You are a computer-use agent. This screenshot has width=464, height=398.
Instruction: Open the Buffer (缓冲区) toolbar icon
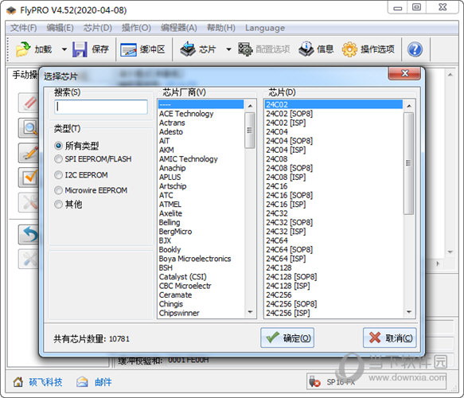pos(128,49)
